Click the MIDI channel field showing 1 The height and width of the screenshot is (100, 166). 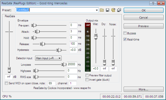73,83
